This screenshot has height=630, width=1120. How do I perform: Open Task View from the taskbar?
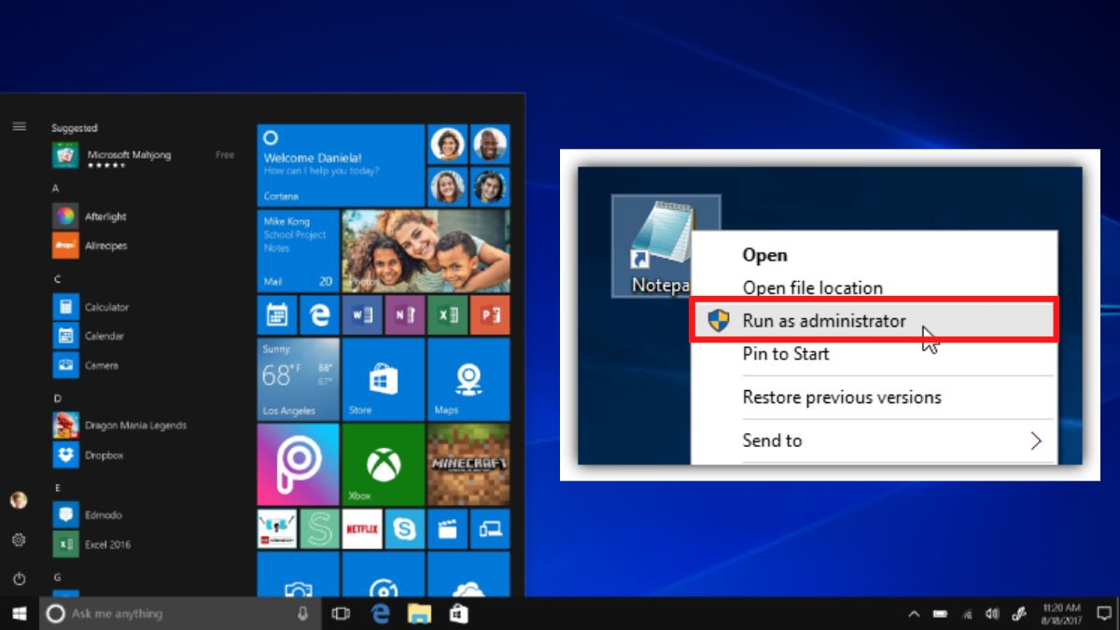(x=341, y=613)
